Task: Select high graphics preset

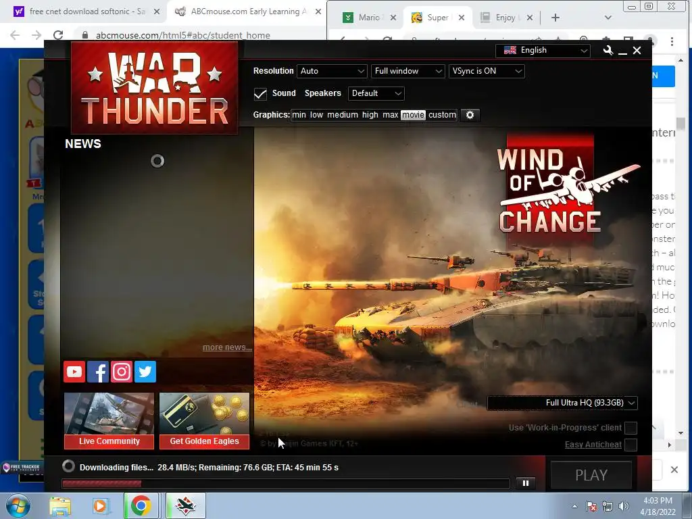Action: 370,115
